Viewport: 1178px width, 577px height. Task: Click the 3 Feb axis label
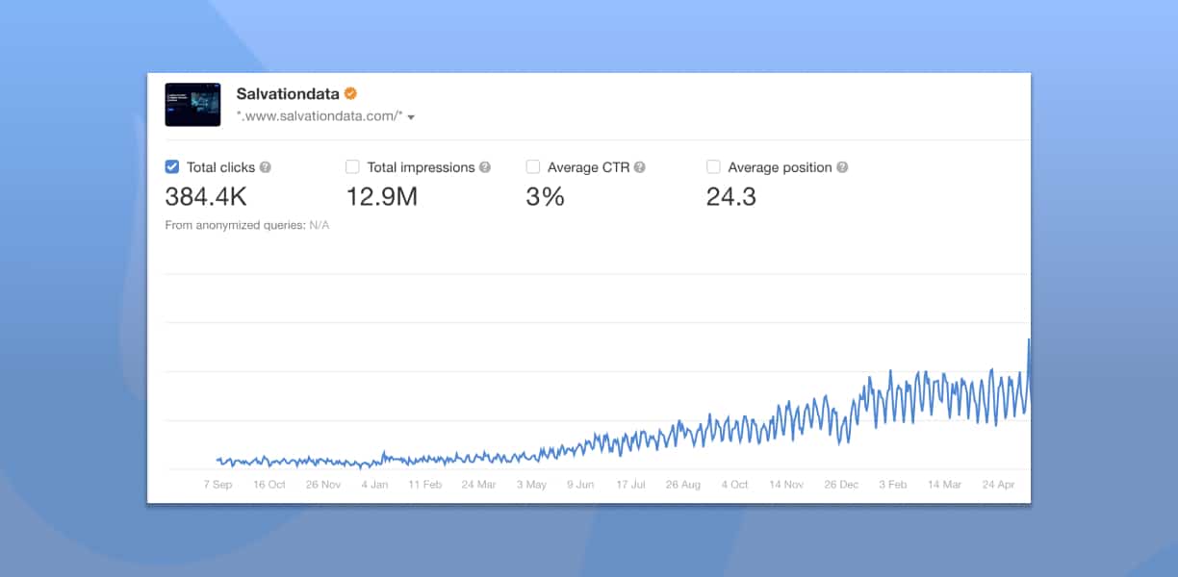coord(892,485)
